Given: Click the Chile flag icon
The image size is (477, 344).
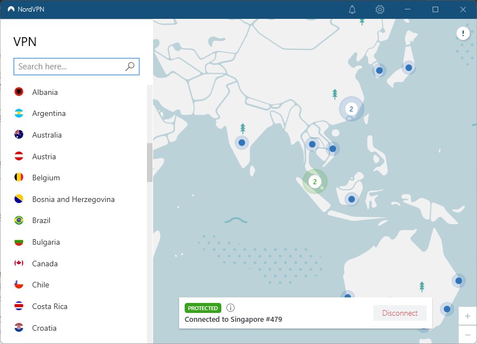Looking at the screenshot, I should pyautogui.click(x=19, y=285).
